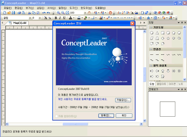This screenshot has height=137, width=187.
Task: Save the map with the floppy icon
Action: [x=13, y=13]
